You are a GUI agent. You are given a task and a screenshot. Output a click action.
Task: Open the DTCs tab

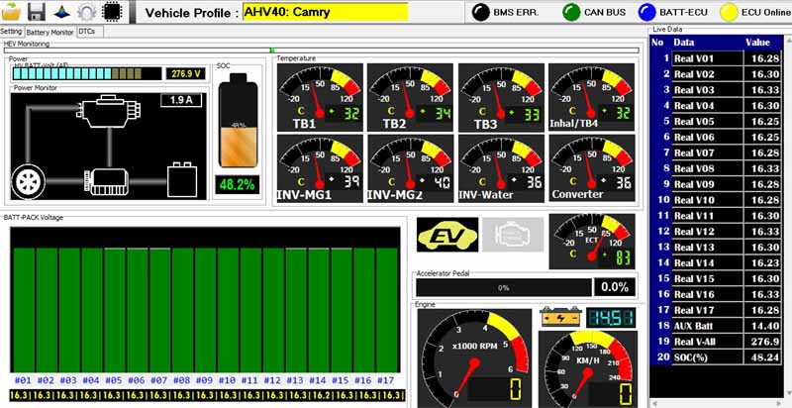[87, 32]
